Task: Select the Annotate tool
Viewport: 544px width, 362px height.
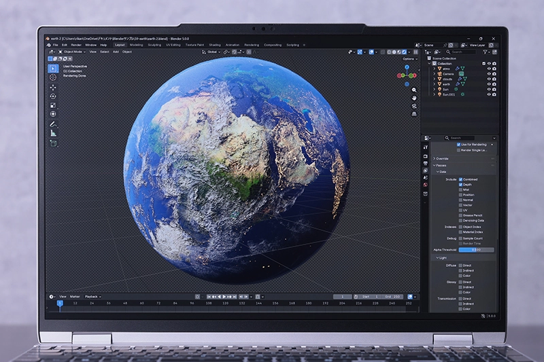Action: tap(53, 124)
